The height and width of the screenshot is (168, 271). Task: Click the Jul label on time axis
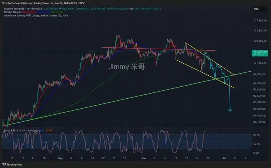point(224,158)
